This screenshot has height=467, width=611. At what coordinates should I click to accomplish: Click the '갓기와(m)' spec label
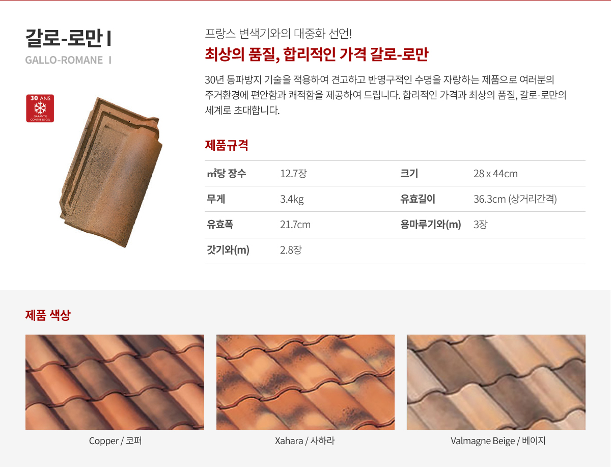[228, 250]
